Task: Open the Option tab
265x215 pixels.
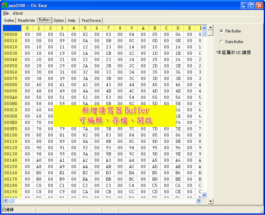Action: (59, 21)
